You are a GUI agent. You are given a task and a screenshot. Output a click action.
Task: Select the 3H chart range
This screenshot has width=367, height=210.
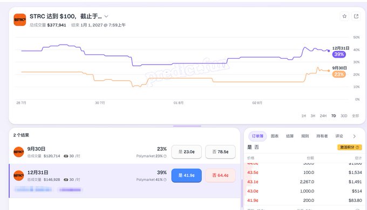(312, 116)
